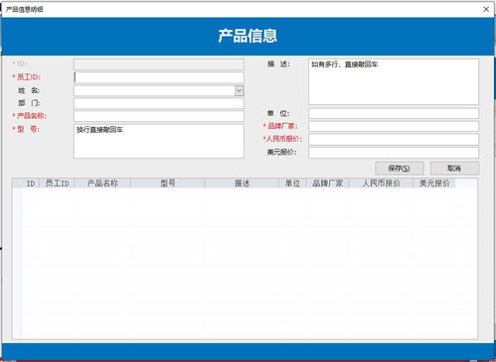The image size is (496, 362).
Task: Click the 型号 multiline text box
Action: pyautogui.click(x=159, y=141)
